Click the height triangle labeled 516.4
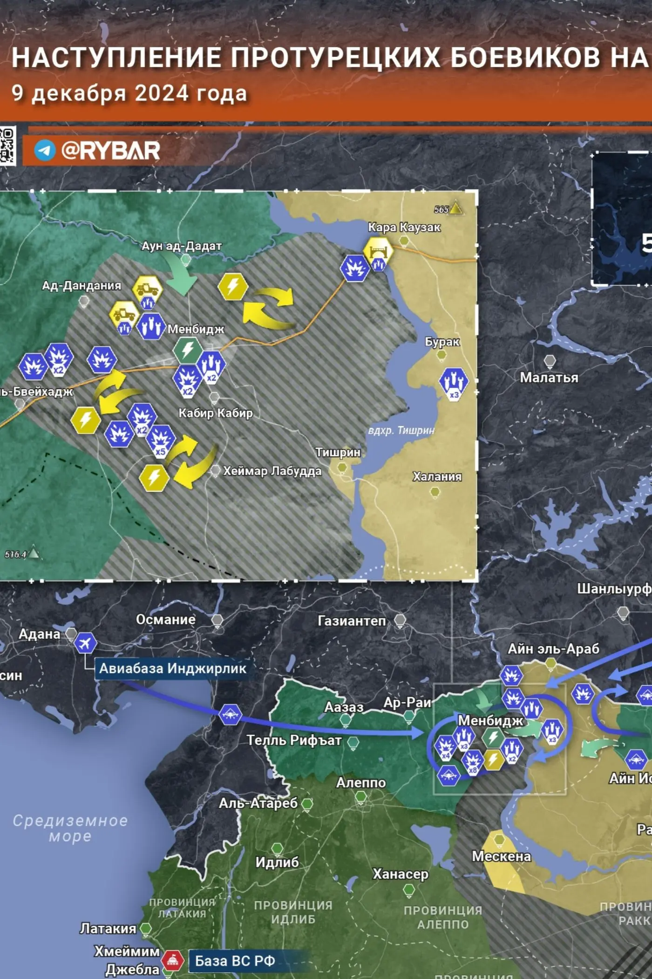652x979 pixels. [34, 554]
